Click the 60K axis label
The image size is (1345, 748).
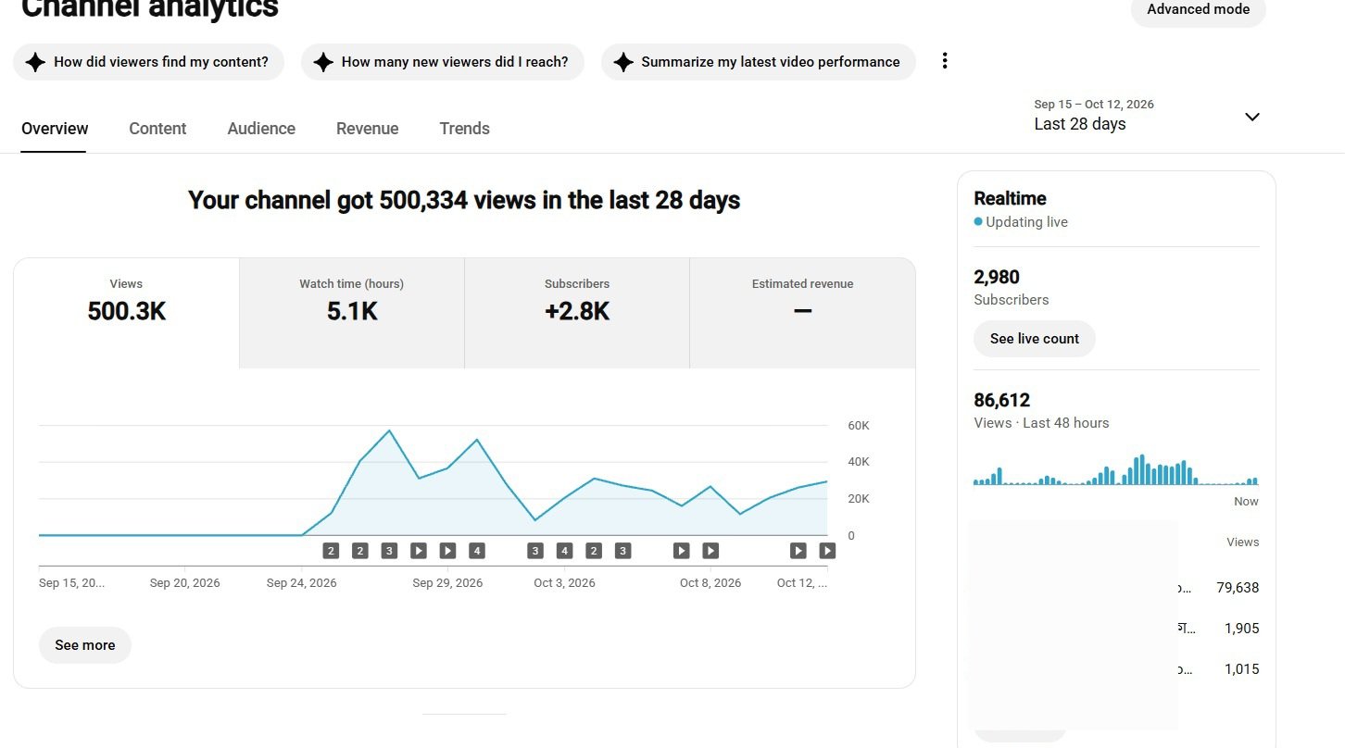[x=859, y=426]
